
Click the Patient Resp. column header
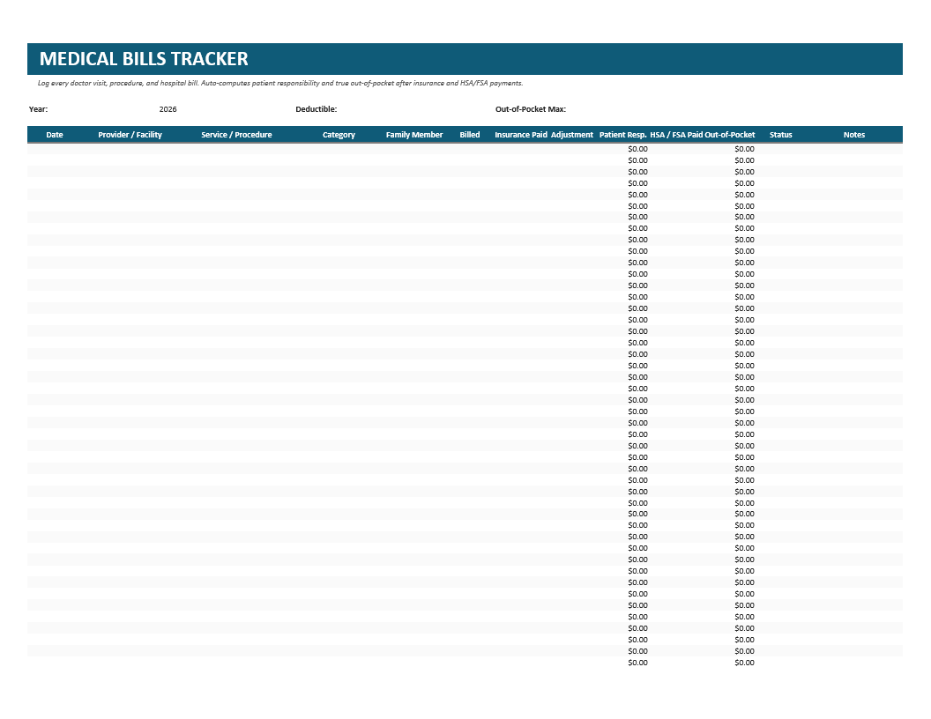pyautogui.click(x=622, y=135)
